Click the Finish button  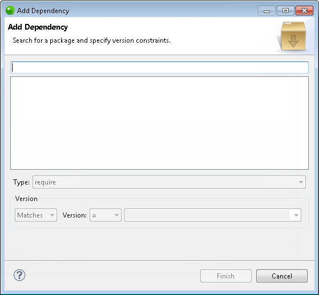[226, 276]
